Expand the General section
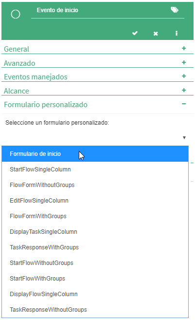Viewport: 195px width, 321px height. tap(184, 48)
